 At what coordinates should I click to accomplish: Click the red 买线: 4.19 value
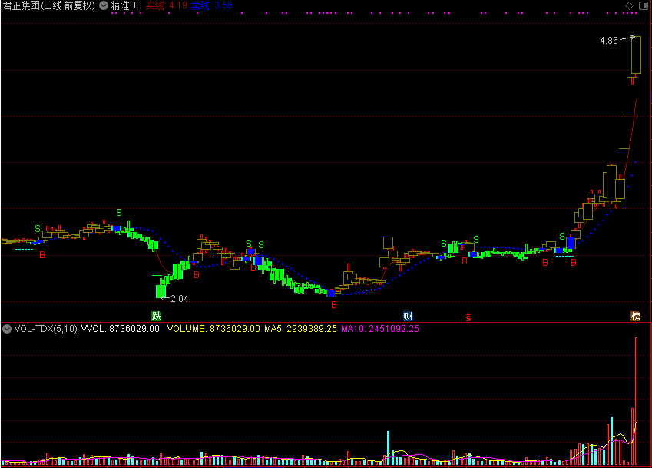point(167,5)
